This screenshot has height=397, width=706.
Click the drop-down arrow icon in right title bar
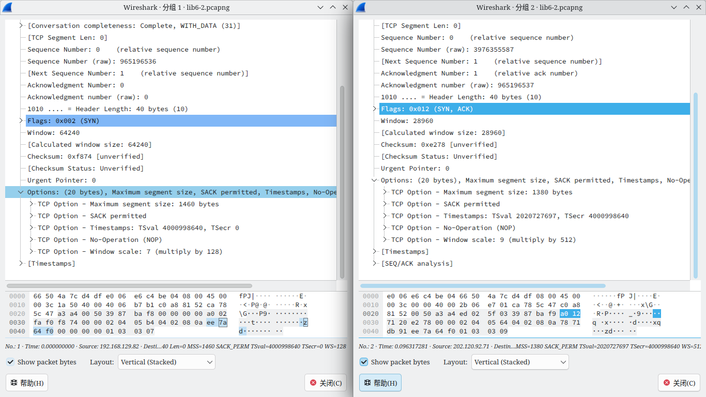tap(673, 7)
